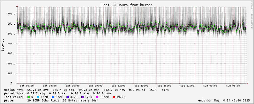Click the 'median rtt:' row label
Viewport: 254px width, 104px height.
click(x=14, y=90)
